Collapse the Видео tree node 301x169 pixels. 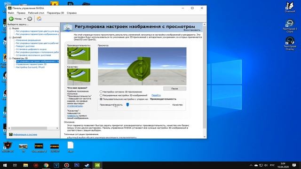pos(10,28)
